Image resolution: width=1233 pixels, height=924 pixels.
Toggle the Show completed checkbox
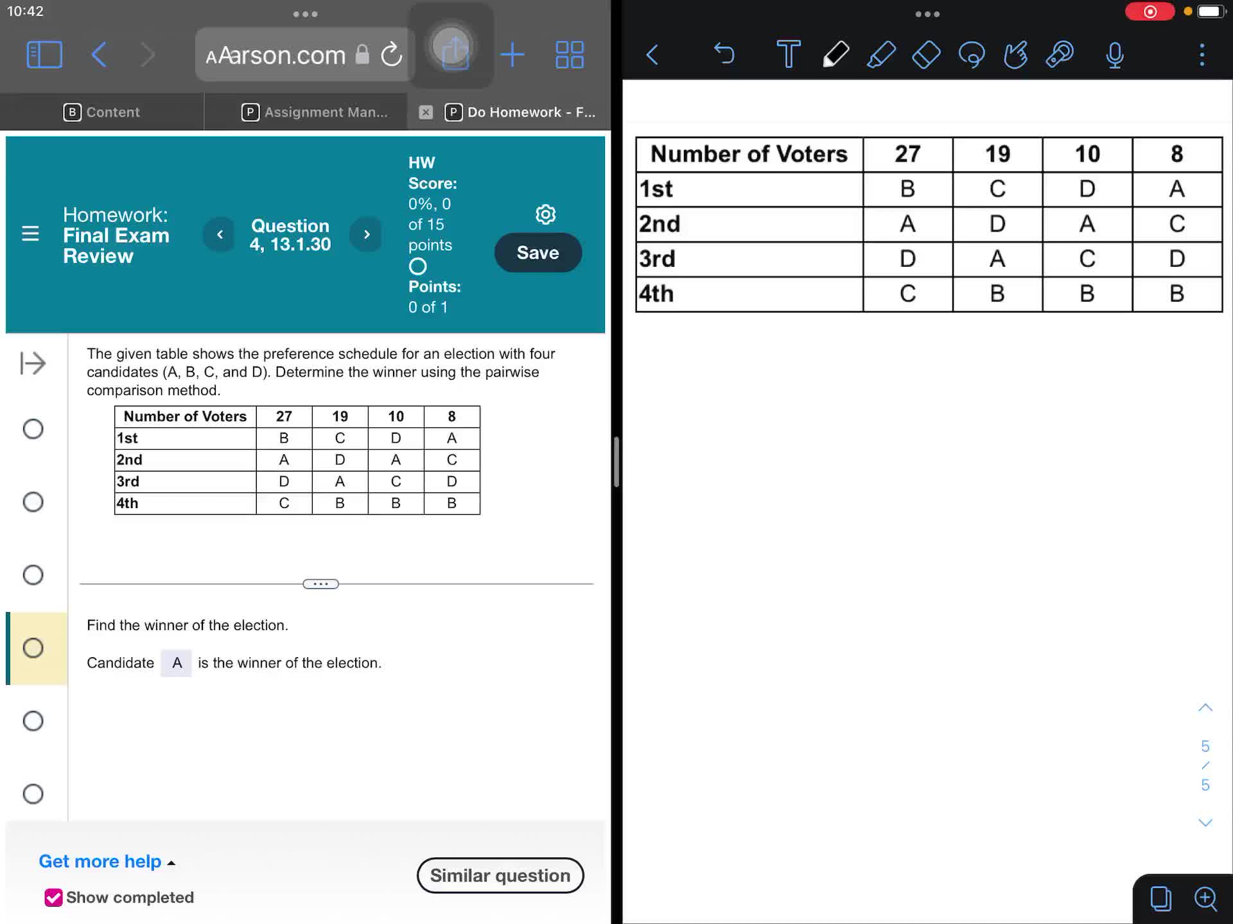pyautogui.click(x=54, y=897)
